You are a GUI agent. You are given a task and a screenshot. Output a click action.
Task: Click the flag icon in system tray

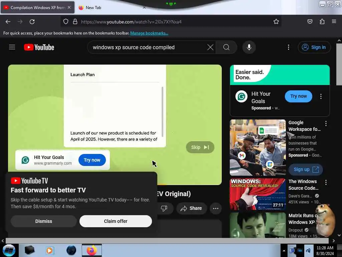tap(292, 251)
